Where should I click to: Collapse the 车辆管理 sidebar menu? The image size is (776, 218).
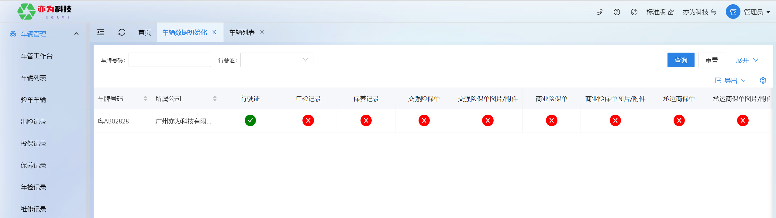(76, 34)
